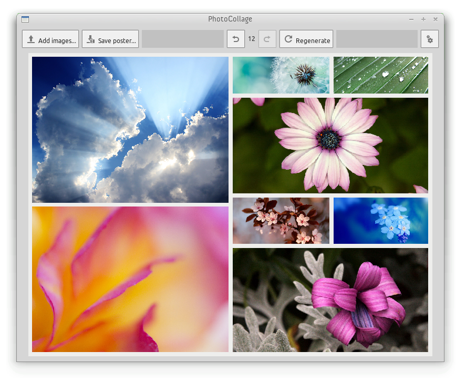
Task: Select the blue forget-me-not flowers photo
Action: tap(380, 221)
